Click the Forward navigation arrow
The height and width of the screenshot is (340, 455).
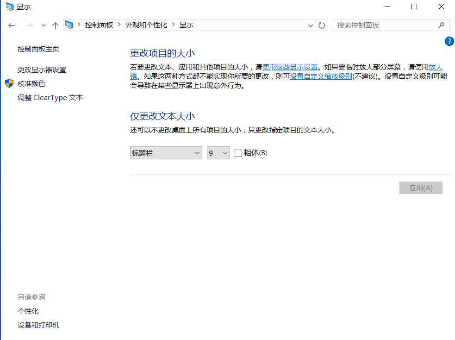click(x=30, y=25)
